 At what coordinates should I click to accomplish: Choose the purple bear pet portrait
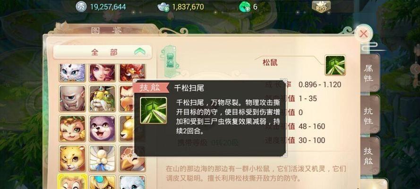coord(102,129)
